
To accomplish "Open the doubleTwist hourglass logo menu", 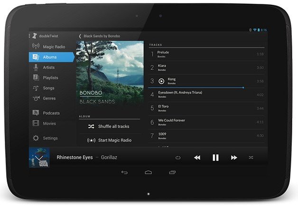I will [x=35, y=36].
